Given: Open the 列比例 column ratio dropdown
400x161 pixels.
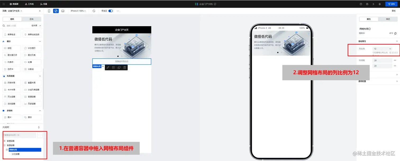Looking at the screenshot, I should [382, 49].
